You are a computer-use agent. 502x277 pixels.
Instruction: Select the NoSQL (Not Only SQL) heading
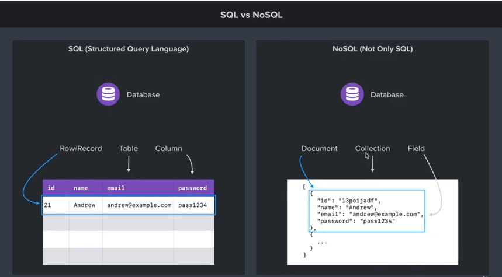pyautogui.click(x=372, y=49)
